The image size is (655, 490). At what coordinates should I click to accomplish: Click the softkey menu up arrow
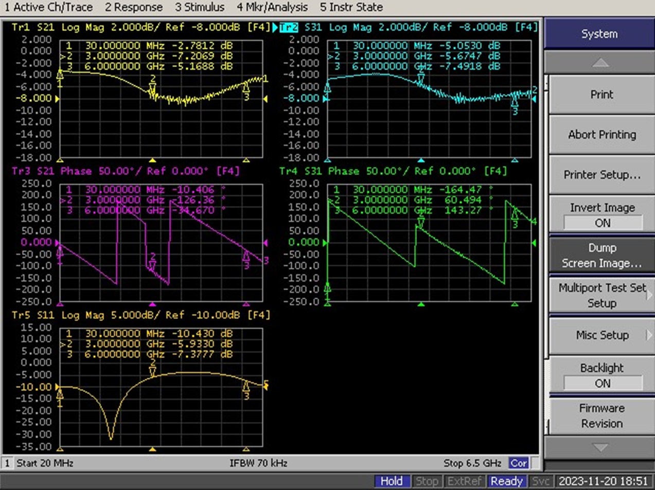coord(599,63)
